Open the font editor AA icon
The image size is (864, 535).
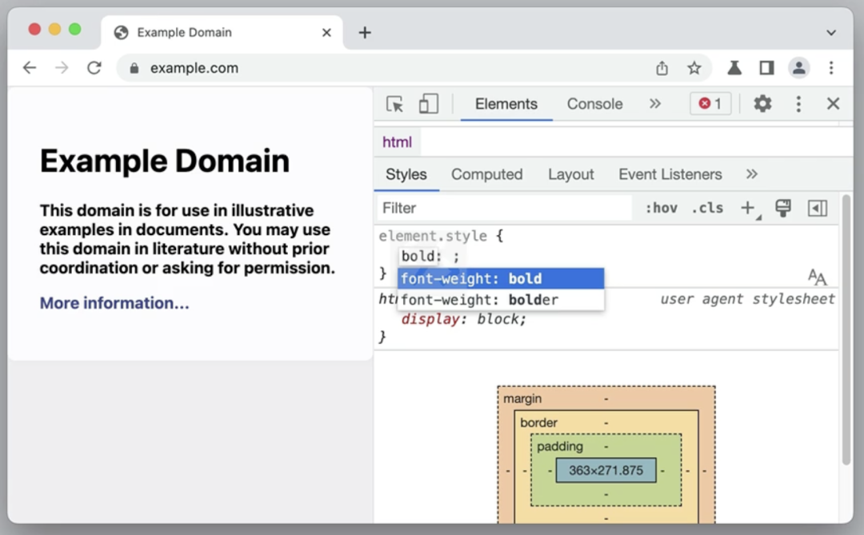pos(817,277)
